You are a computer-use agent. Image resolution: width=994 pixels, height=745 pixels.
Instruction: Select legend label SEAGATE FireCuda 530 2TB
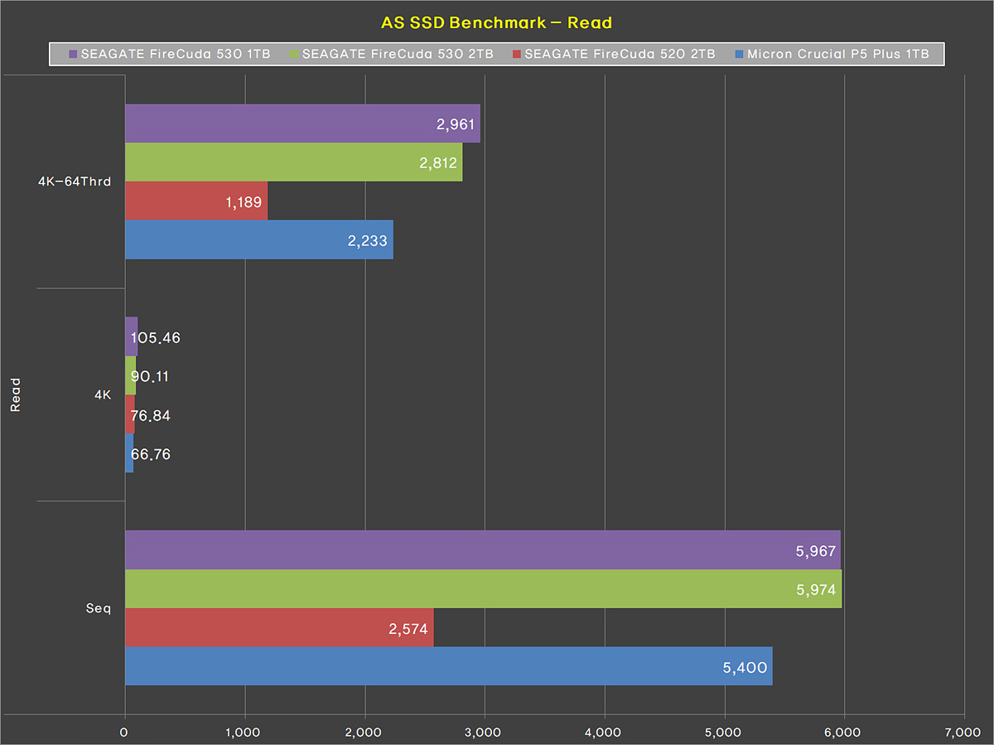399,55
